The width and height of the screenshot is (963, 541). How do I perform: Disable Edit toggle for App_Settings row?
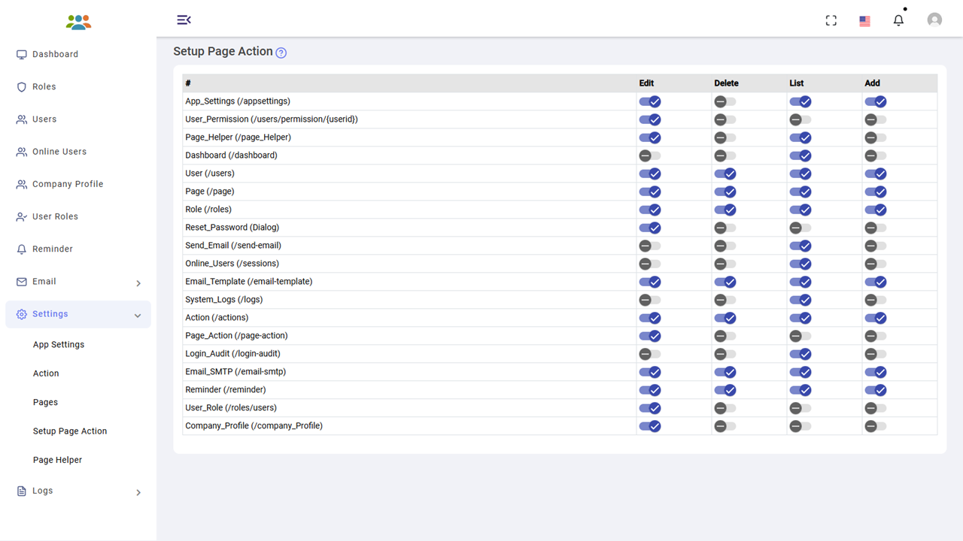649,101
